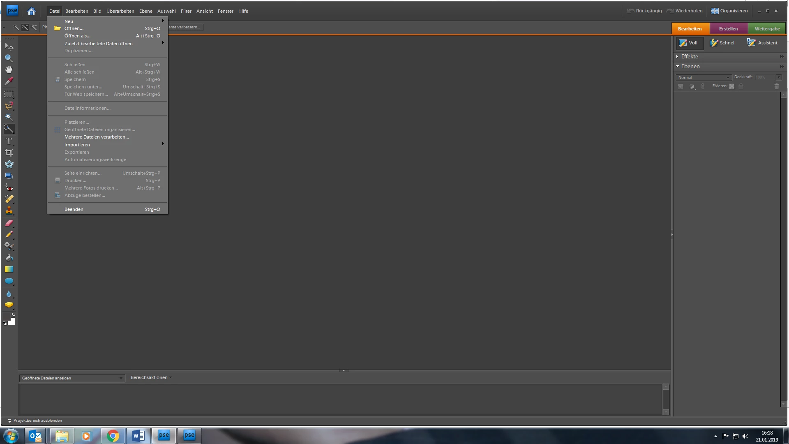Toggle lock transparent pixels next to Fixieren
This screenshot has height=444, width=789.
[x=732, y=86]
